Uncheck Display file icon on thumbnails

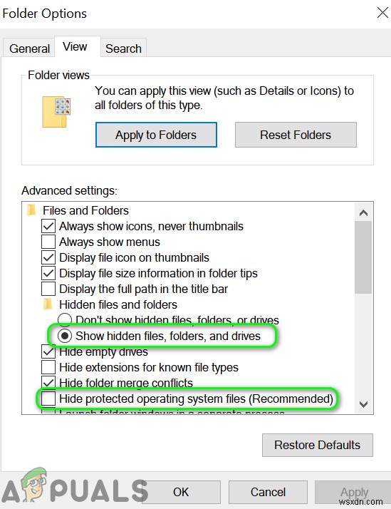tap(48, 257)
